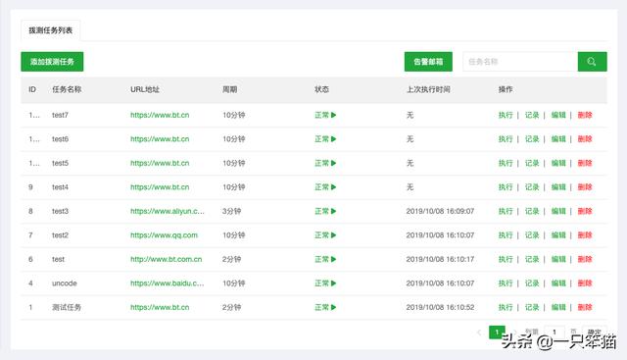Click 编辑 for task test2
Image resolution: width=627 pixels, height=360 pixels.
click(x=558, y=235)
